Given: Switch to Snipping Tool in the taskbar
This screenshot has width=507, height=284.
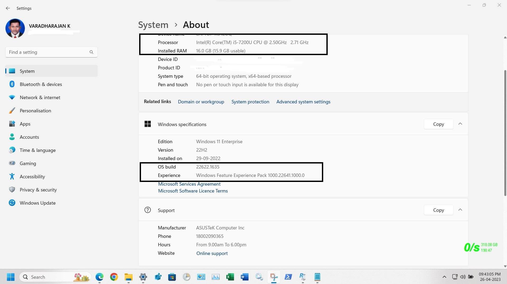Looking at the screenshot, I should pyautogui.click(x=274, y=277).
